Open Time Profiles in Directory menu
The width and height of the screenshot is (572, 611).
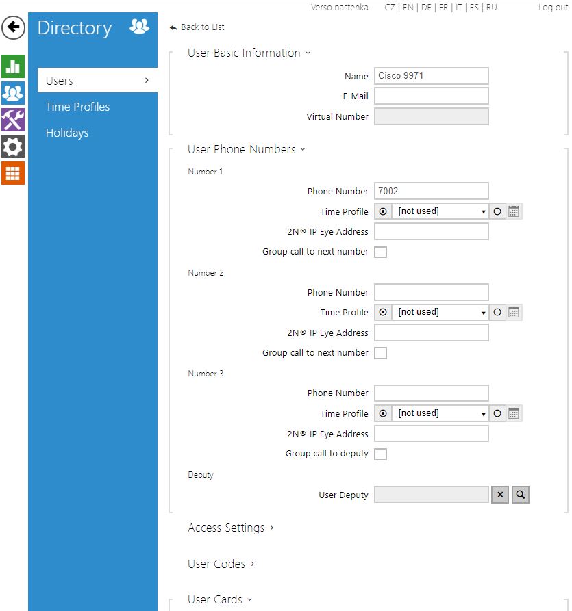click(x=77, y=107)
